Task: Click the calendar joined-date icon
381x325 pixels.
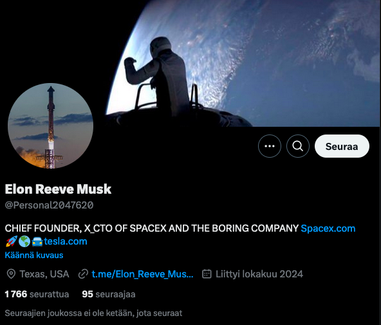Action: tap(207, 274)
